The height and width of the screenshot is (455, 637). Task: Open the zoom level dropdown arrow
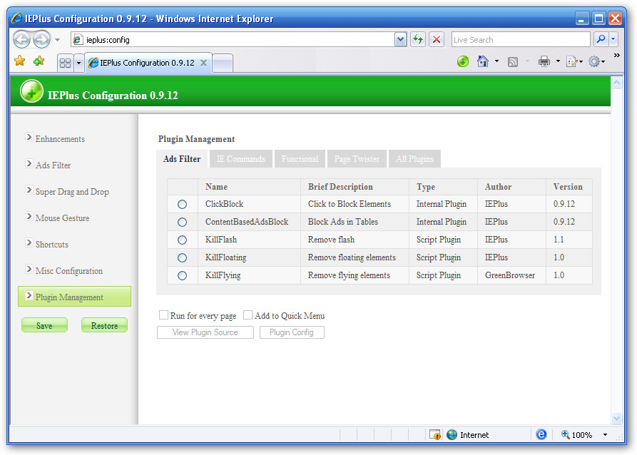(605, 435)
